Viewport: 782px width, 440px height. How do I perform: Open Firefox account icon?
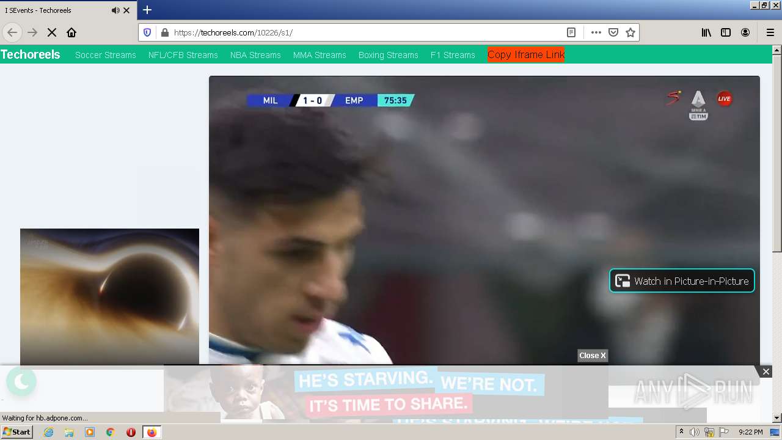[x=745, y=32]
